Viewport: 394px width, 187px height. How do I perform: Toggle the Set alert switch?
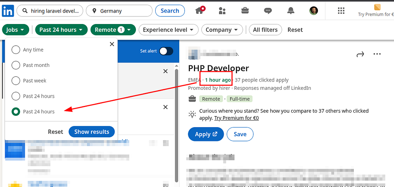[x=166, y=51]
